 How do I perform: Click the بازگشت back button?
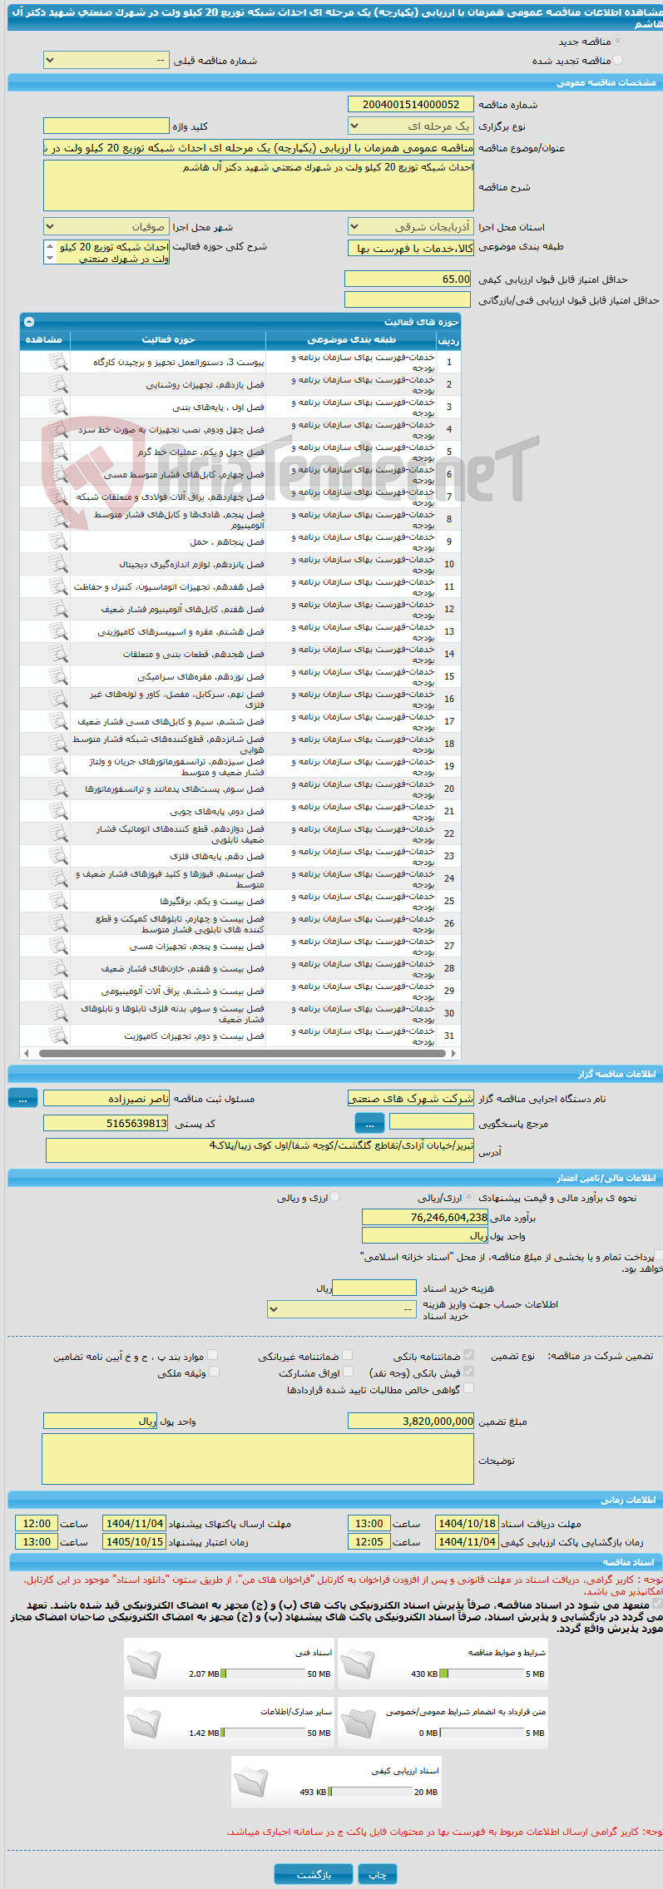click(x=313, y=1874)
